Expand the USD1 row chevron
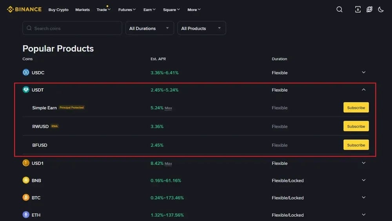 (x=364, y=163)
